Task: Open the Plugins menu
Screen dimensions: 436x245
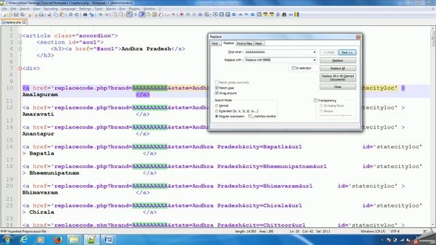Action: [134, 9]
